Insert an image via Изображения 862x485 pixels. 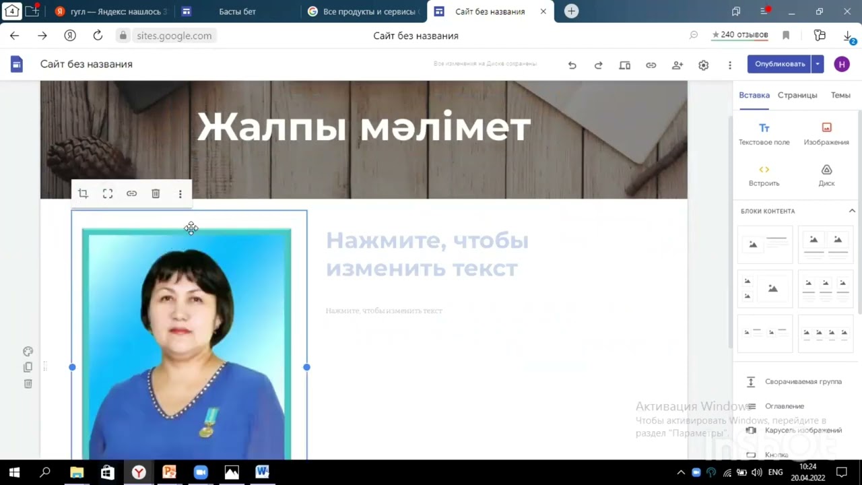pos(826,135)
